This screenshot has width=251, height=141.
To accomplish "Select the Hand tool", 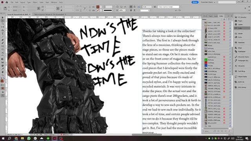I will (3, 72).
